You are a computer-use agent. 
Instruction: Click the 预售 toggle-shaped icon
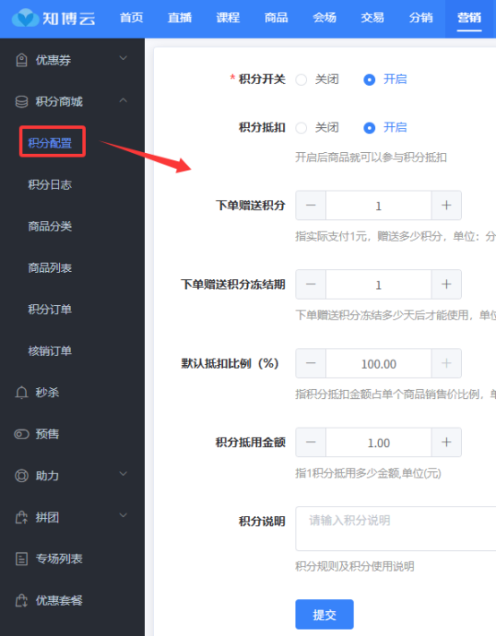pos(21,434)
